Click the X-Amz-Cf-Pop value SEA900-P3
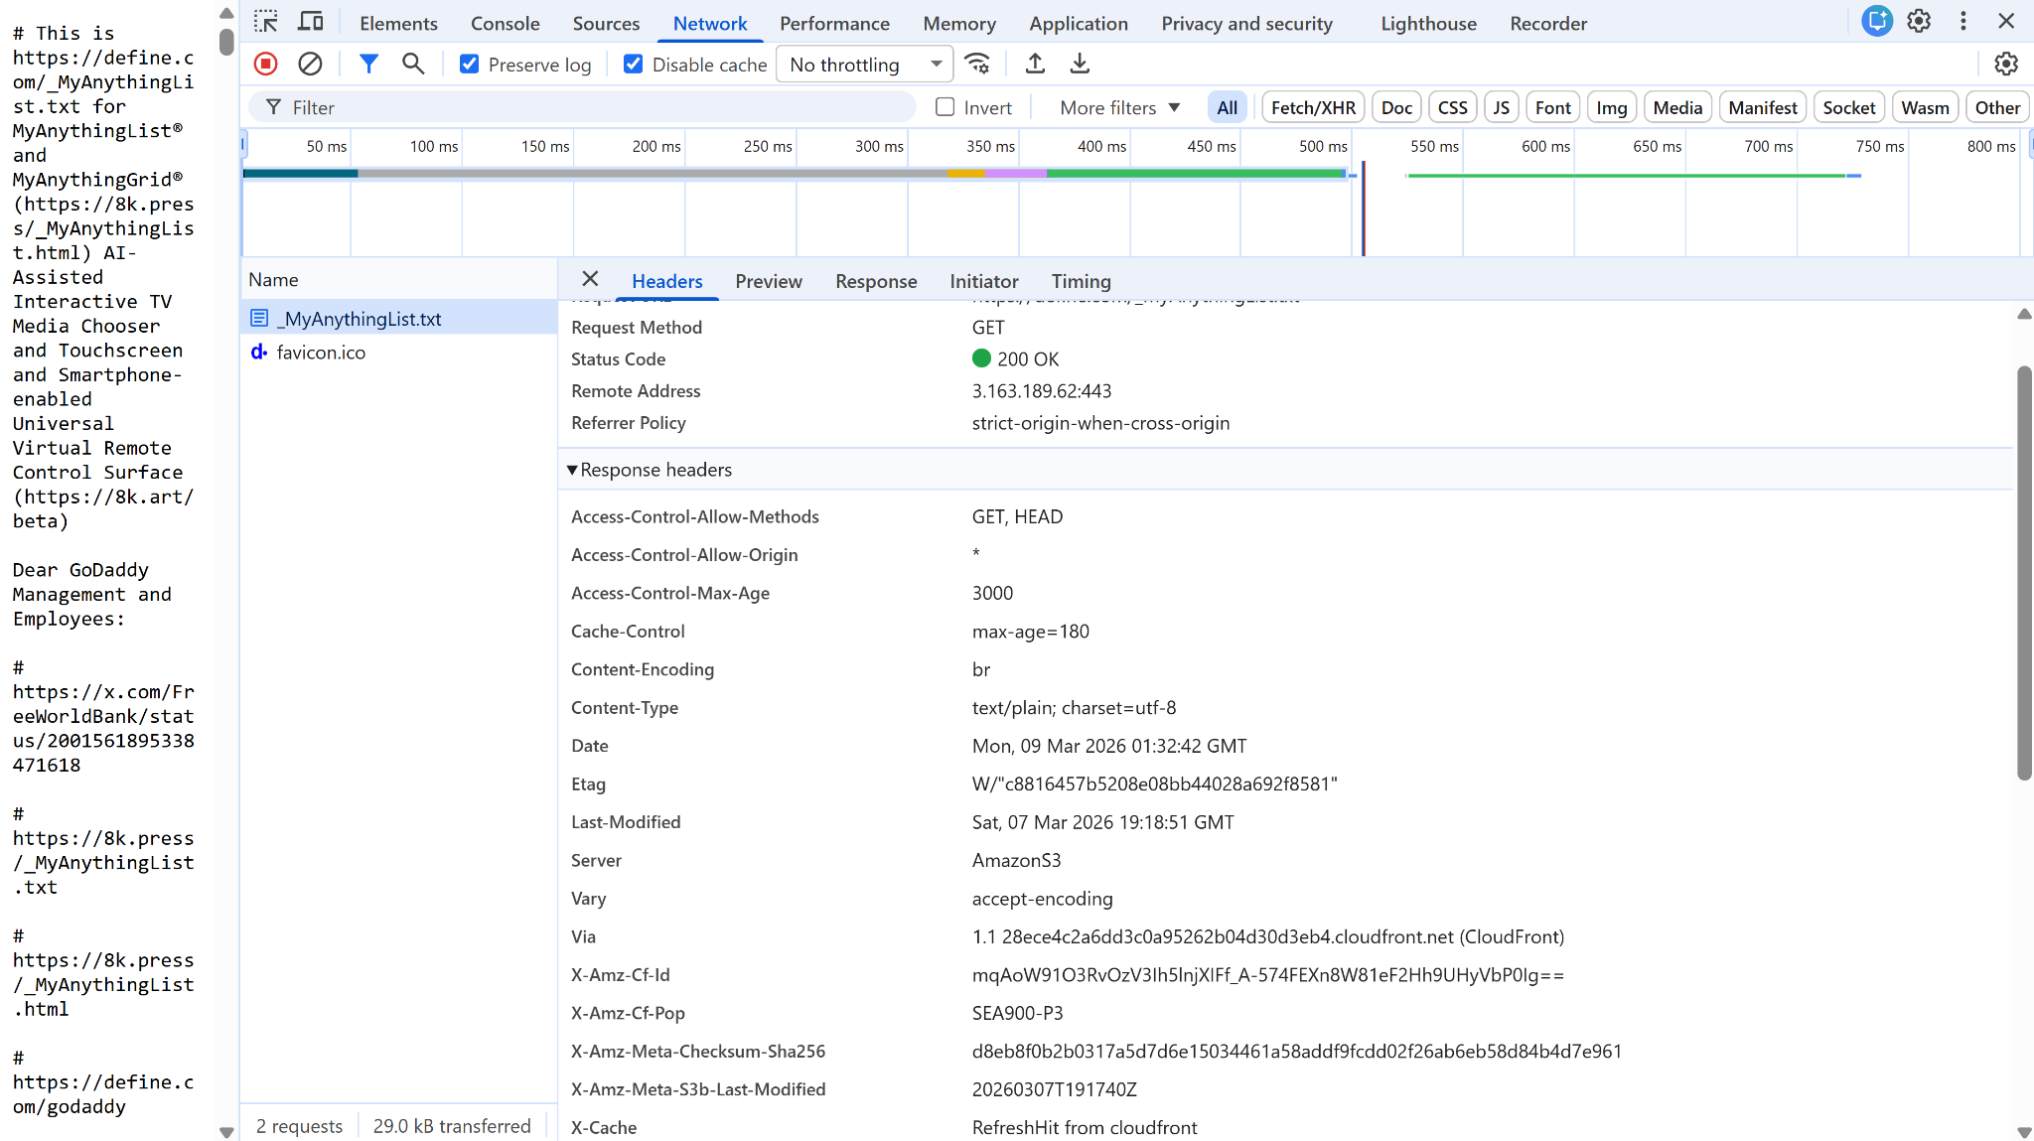Screen dimensions: 2034x1141 coord(1017,1014)
